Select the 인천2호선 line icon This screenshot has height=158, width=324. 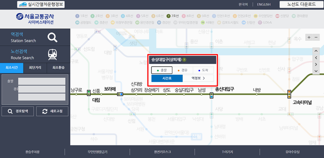pyautogui.click(x=235, y=16)
